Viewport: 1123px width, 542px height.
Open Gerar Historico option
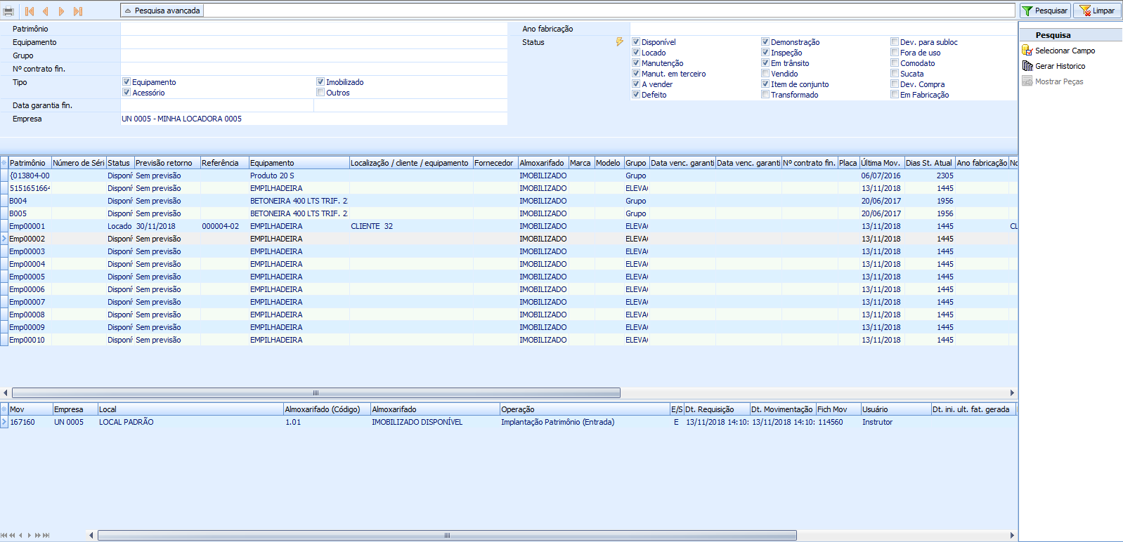1060,66
